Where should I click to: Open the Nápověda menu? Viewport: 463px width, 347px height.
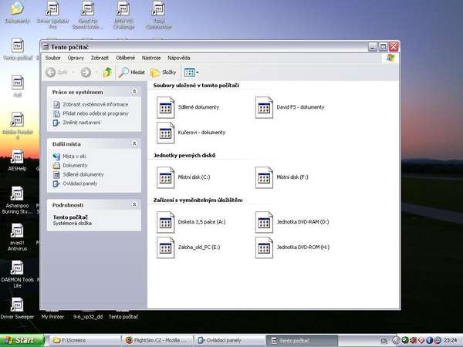pyautogui.click(x=179, y=58)
